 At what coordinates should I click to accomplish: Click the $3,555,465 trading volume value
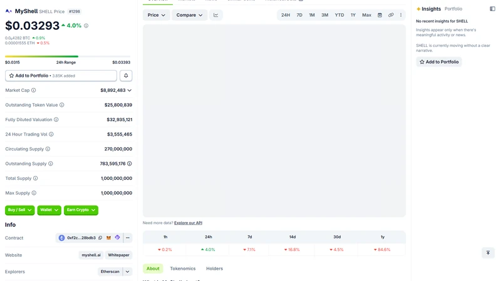(x=120, y=134)
